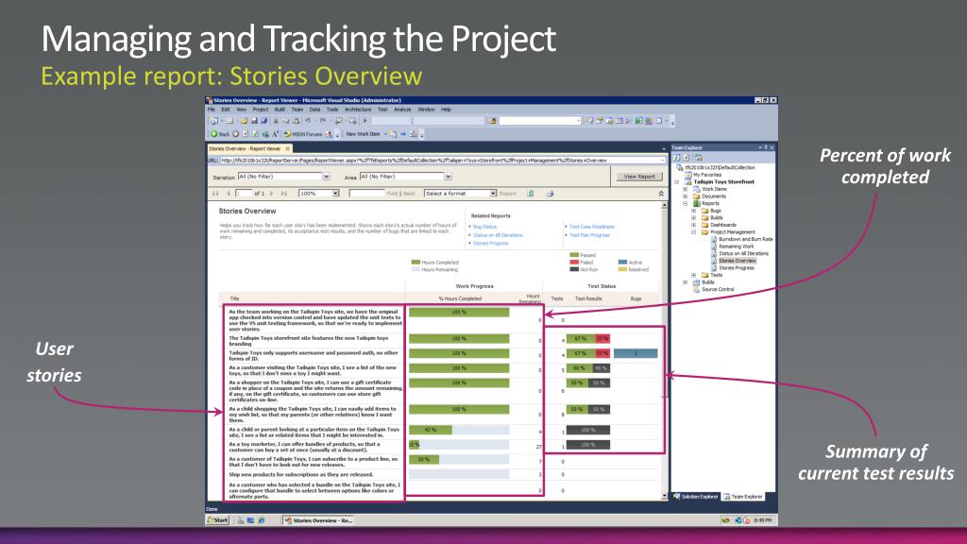The width and height of the screenshot is (967, 544).
Task: Go to first report page icon
Action: pos(215,194)
